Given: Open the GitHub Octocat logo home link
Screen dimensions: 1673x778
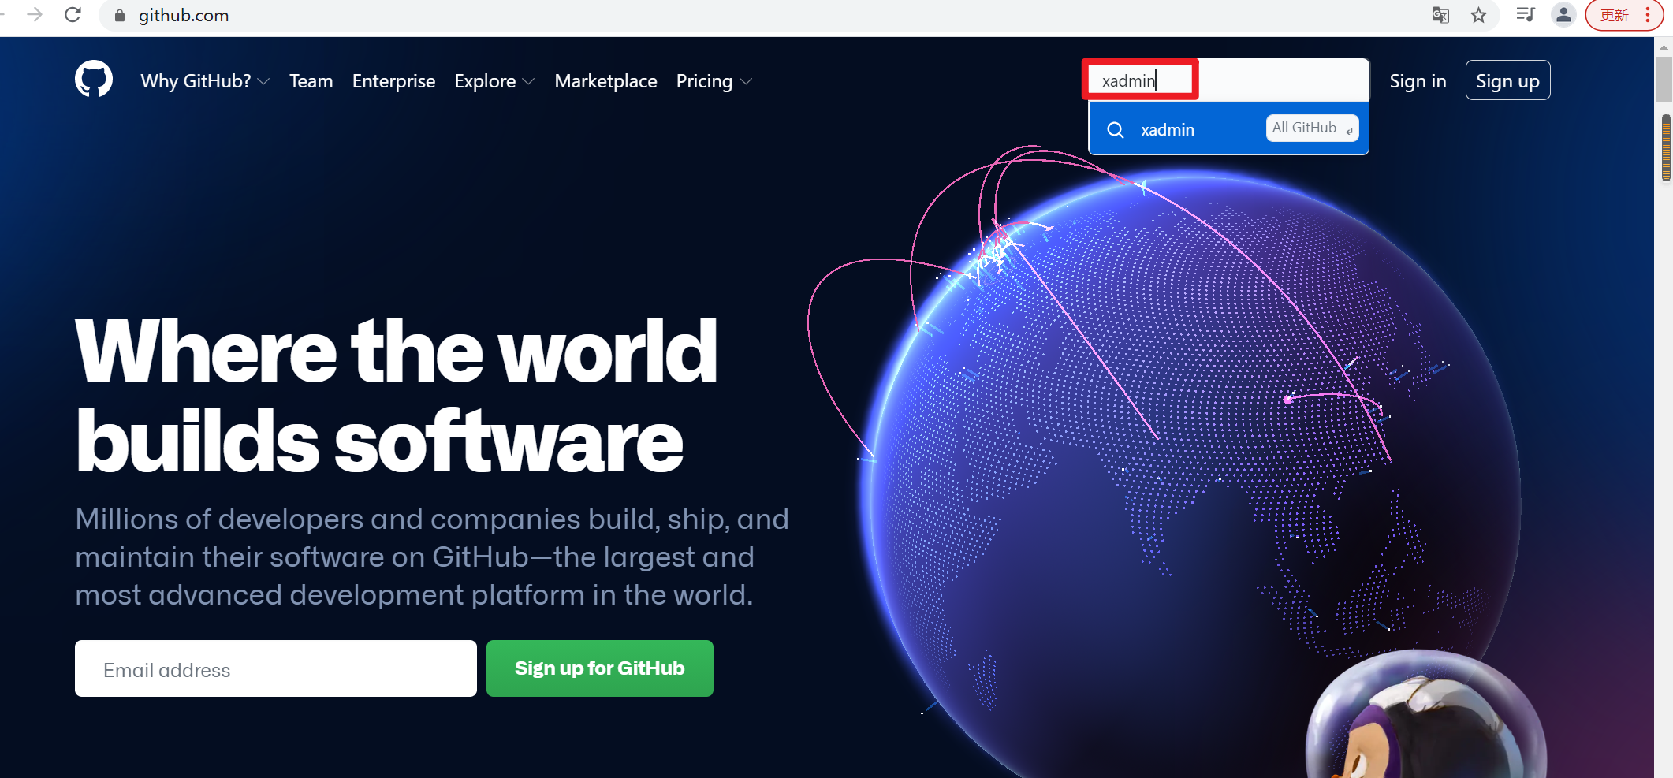Looking at the screenshot, I should tap(94, 80).
